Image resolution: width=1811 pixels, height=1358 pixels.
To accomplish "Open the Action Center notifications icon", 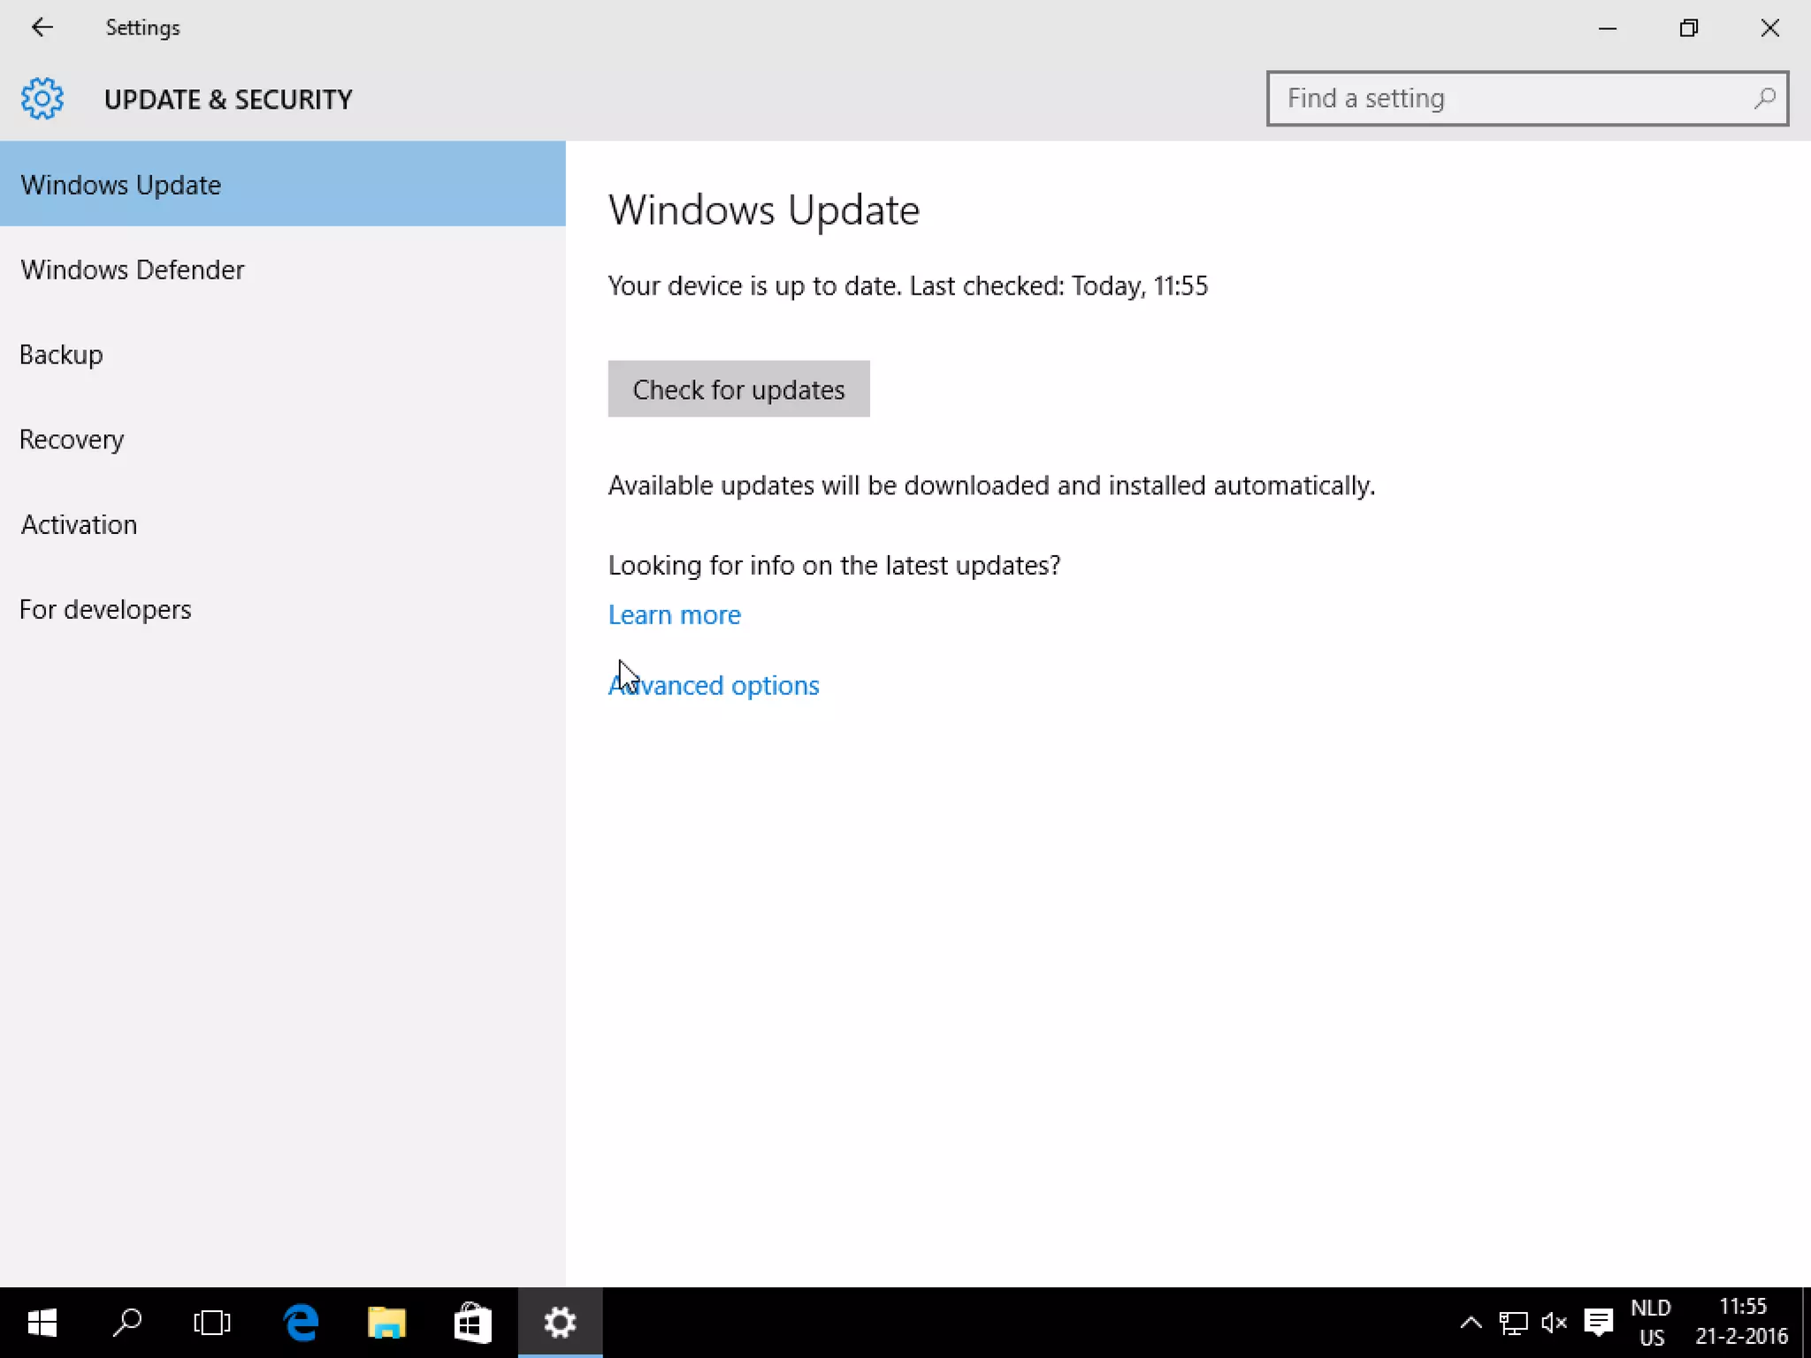I will 1598,1323.
